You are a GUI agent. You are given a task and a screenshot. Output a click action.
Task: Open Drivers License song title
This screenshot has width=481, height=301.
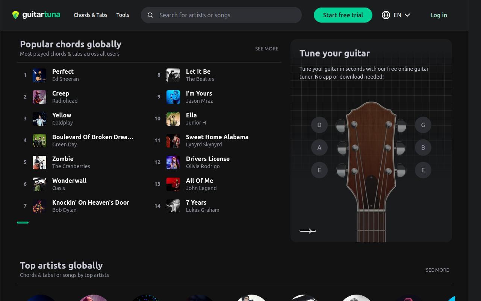(208, 159)
